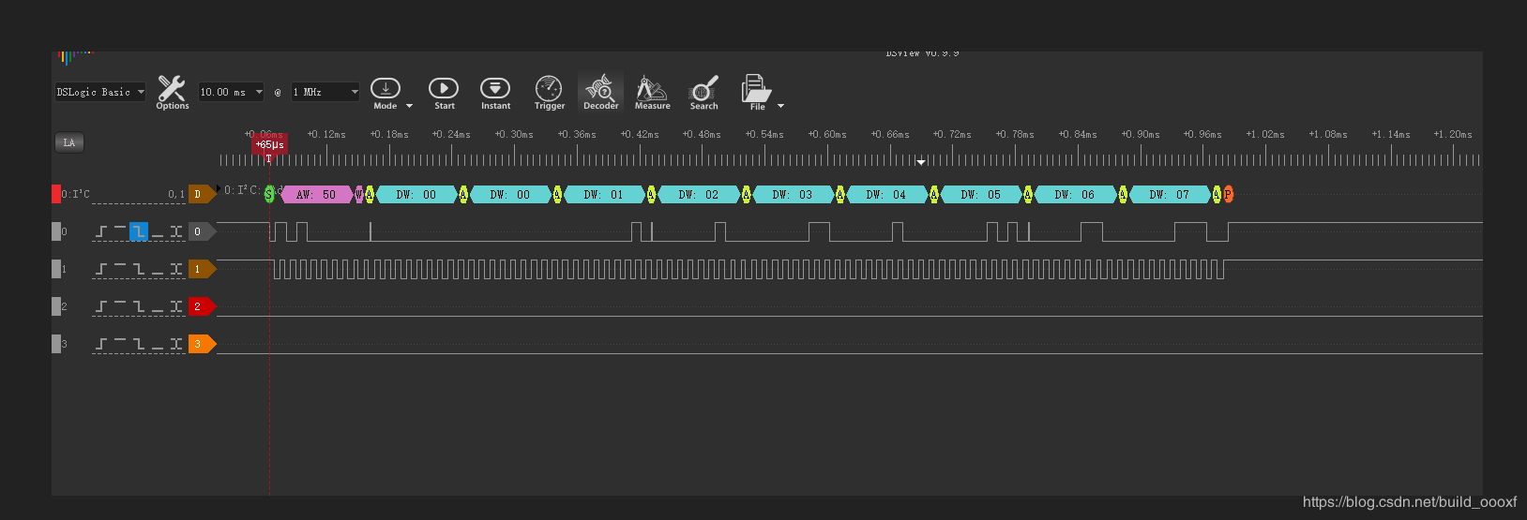This screenshot has height=520, width=1527.
Task: Click channel 0 grey color swatch
Action: (x=56, y=231)
